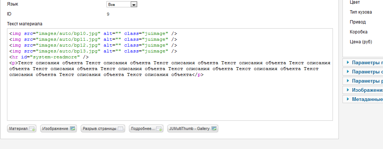The width and height of the screenshot is (383, 149).
Task: Click the gallery icon on JUMultiThumb button
Action: pos(214,128)
